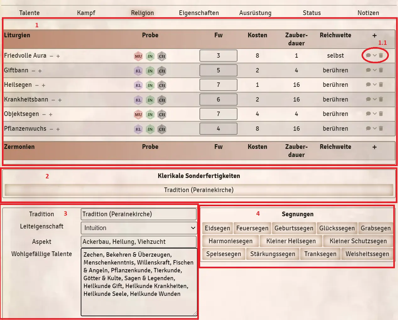Click the KL attribute die for Heilsegen
This screenshot has height=320, width=398.
(138, 85)
